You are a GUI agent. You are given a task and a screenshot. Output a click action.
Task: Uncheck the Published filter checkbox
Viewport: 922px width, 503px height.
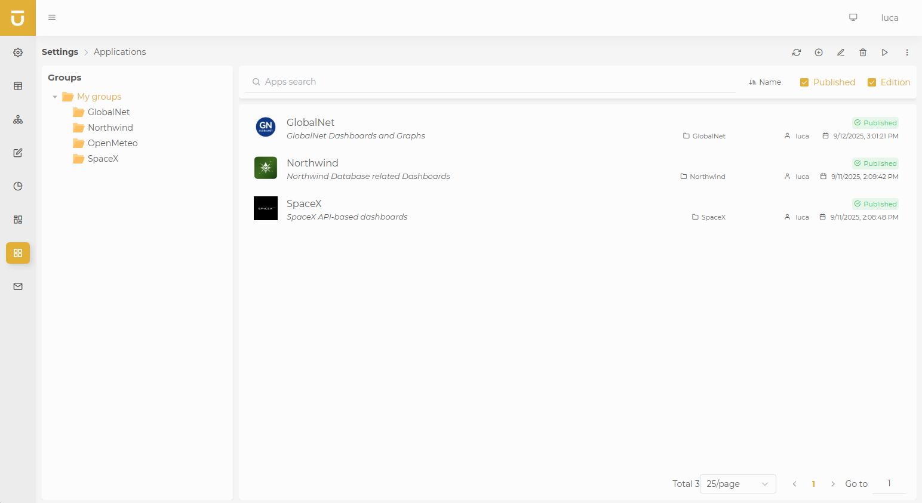804,82
